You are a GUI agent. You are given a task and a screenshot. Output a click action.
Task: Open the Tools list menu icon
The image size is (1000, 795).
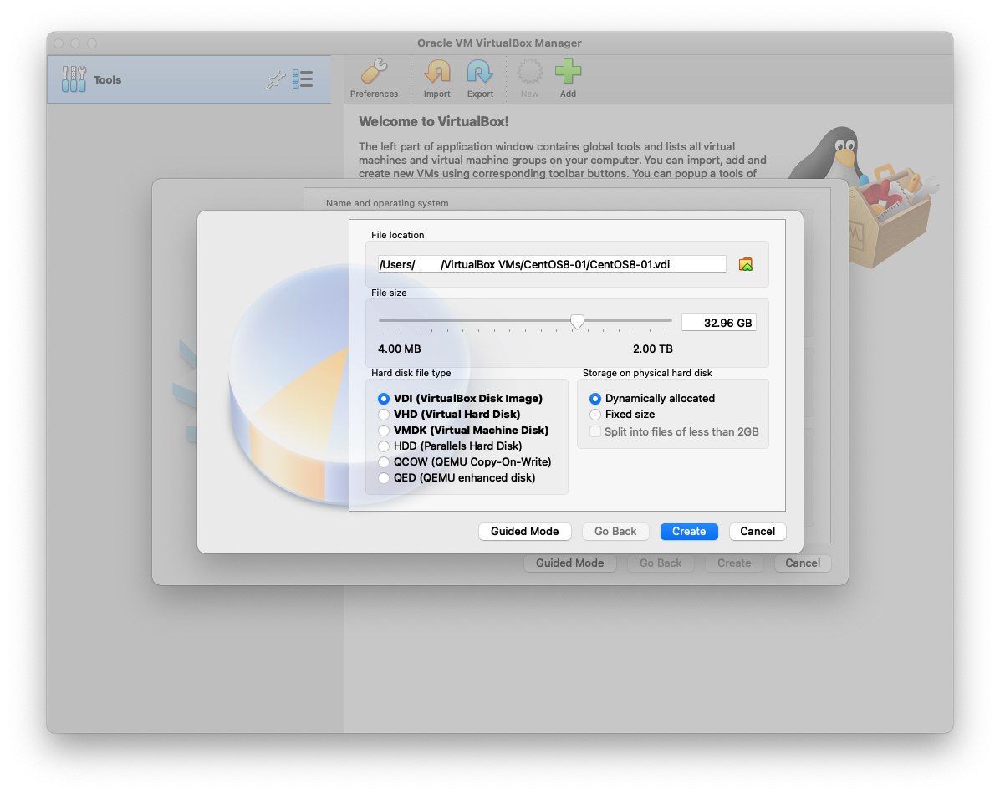303,79
